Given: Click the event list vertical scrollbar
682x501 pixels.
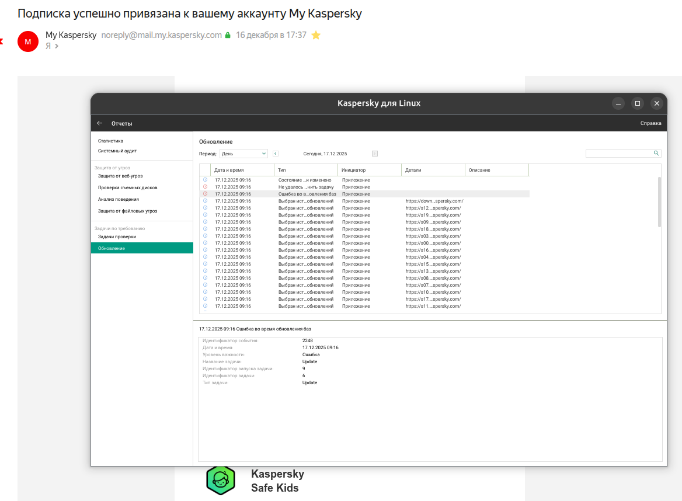Looking at the screenshot, I should [x=660, y=201].
